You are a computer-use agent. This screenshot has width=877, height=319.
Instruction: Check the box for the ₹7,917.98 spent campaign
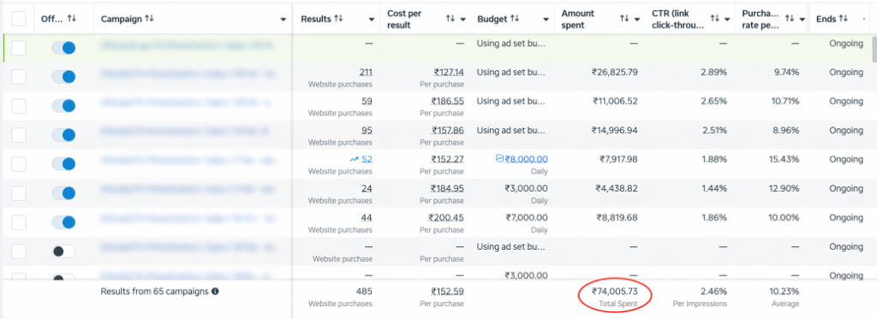click(19, 163)
